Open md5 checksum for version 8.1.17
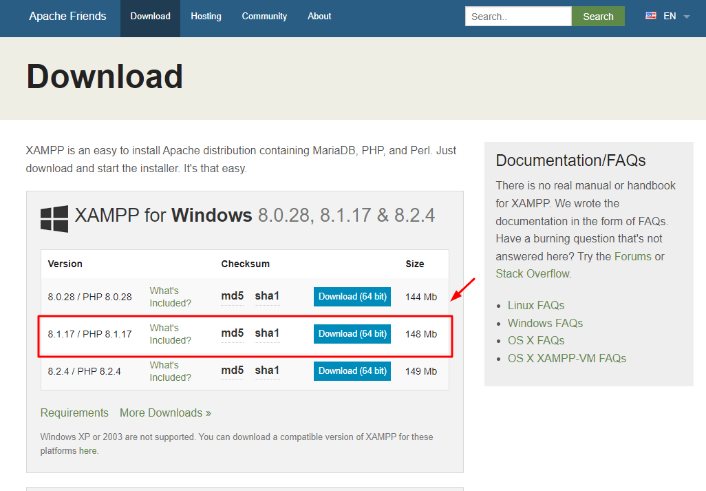The image size is (706, 491). pyautogui.click(x=232, y=333)
